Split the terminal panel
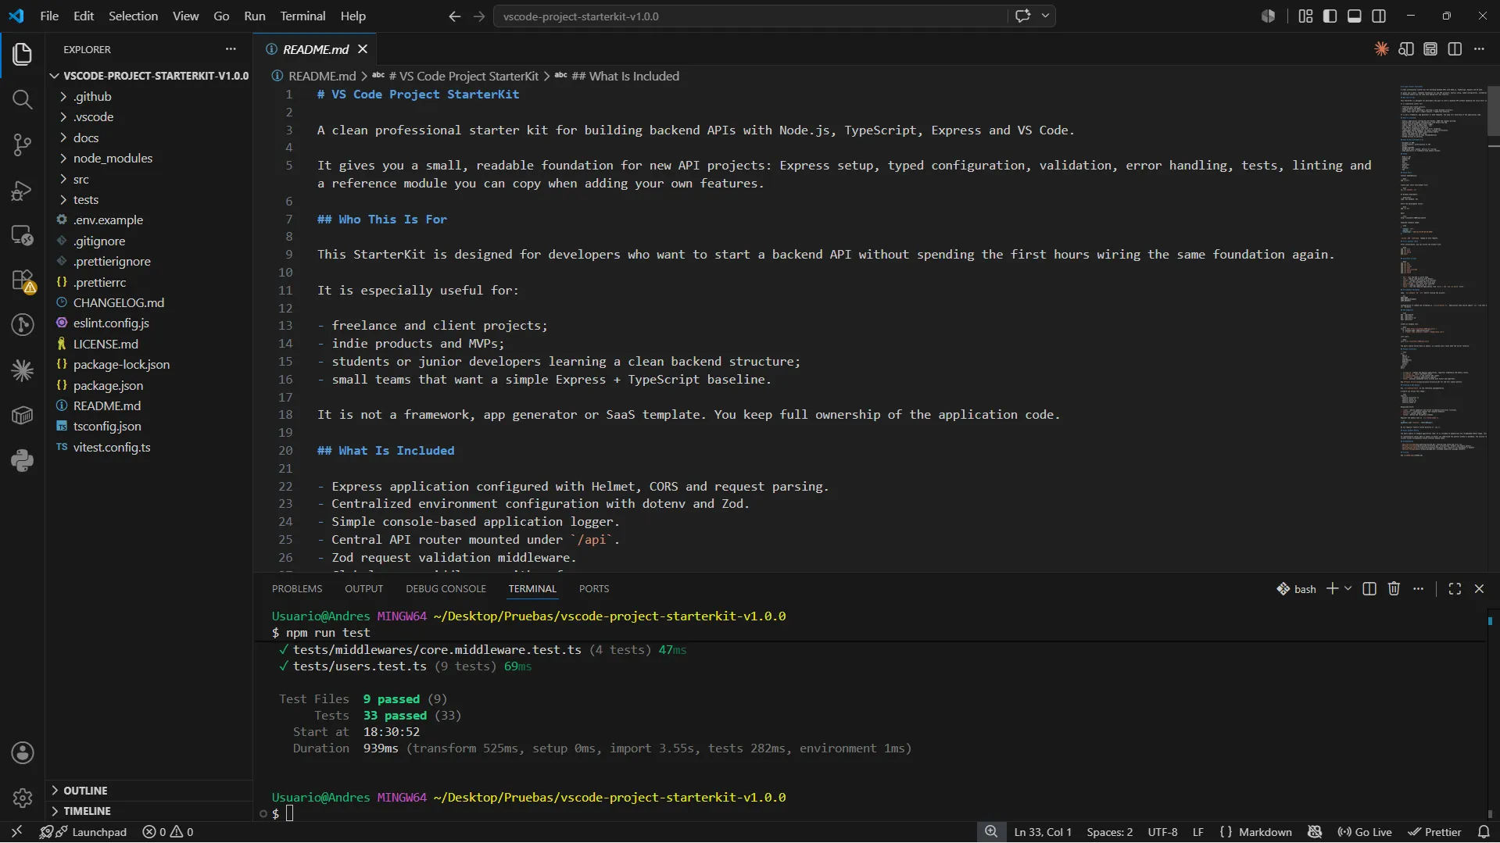This screenshot has height=843, width=1500. tap(1369, 589)
